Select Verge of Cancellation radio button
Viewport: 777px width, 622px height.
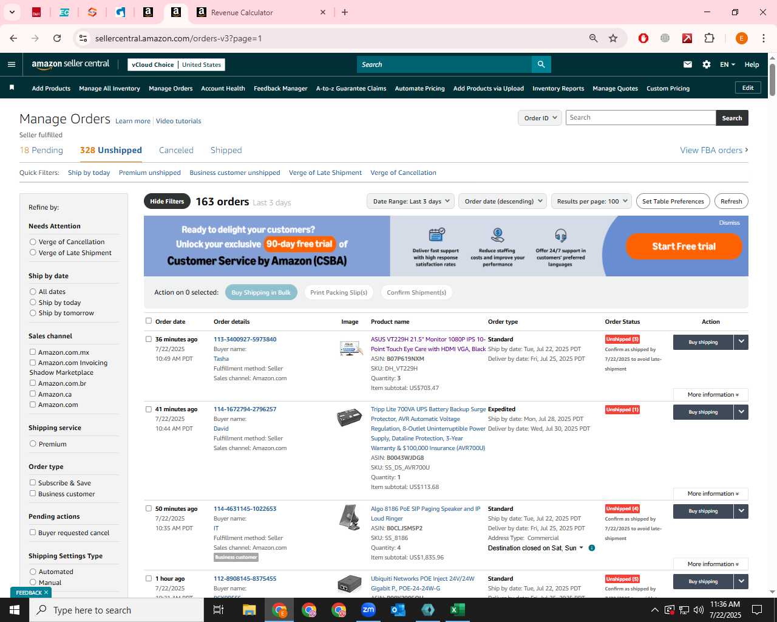tap(33, 242)
